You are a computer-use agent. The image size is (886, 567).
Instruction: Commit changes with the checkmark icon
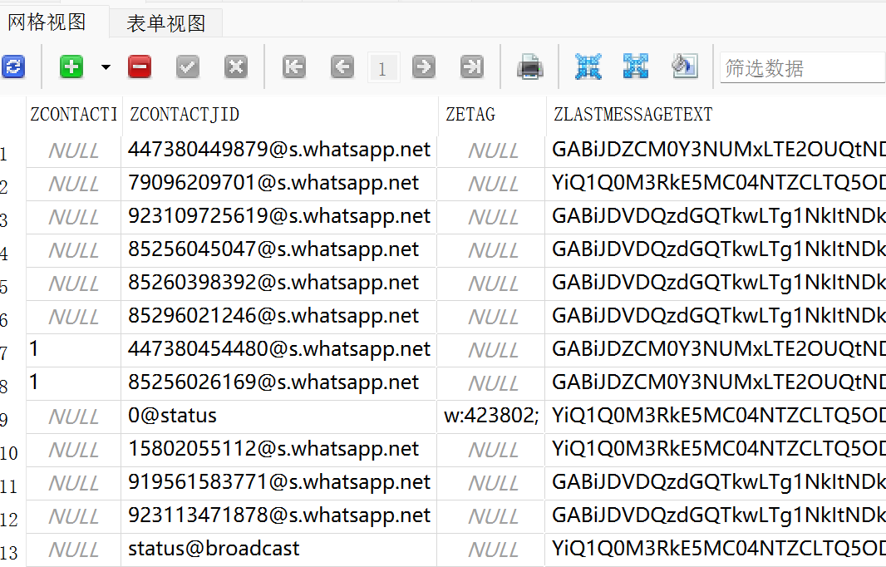point(188,67)
